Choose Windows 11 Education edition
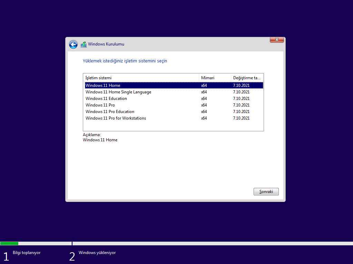353x264 pixels. (x=106, y=99)
